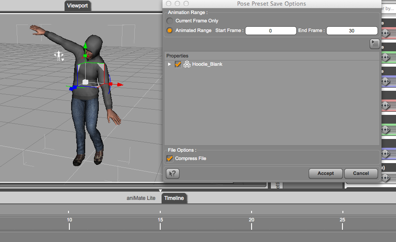The height and width of the screenshot is (242, 396).
Task: Switch to the Viewport tab
Action: [78, 6]
